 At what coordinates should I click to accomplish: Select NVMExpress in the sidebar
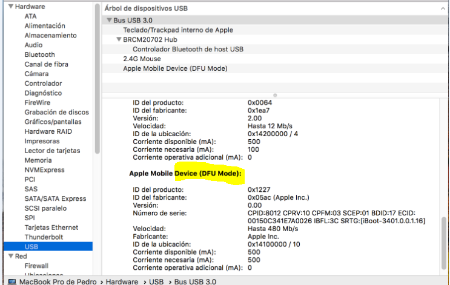click(x=44, y=170)
